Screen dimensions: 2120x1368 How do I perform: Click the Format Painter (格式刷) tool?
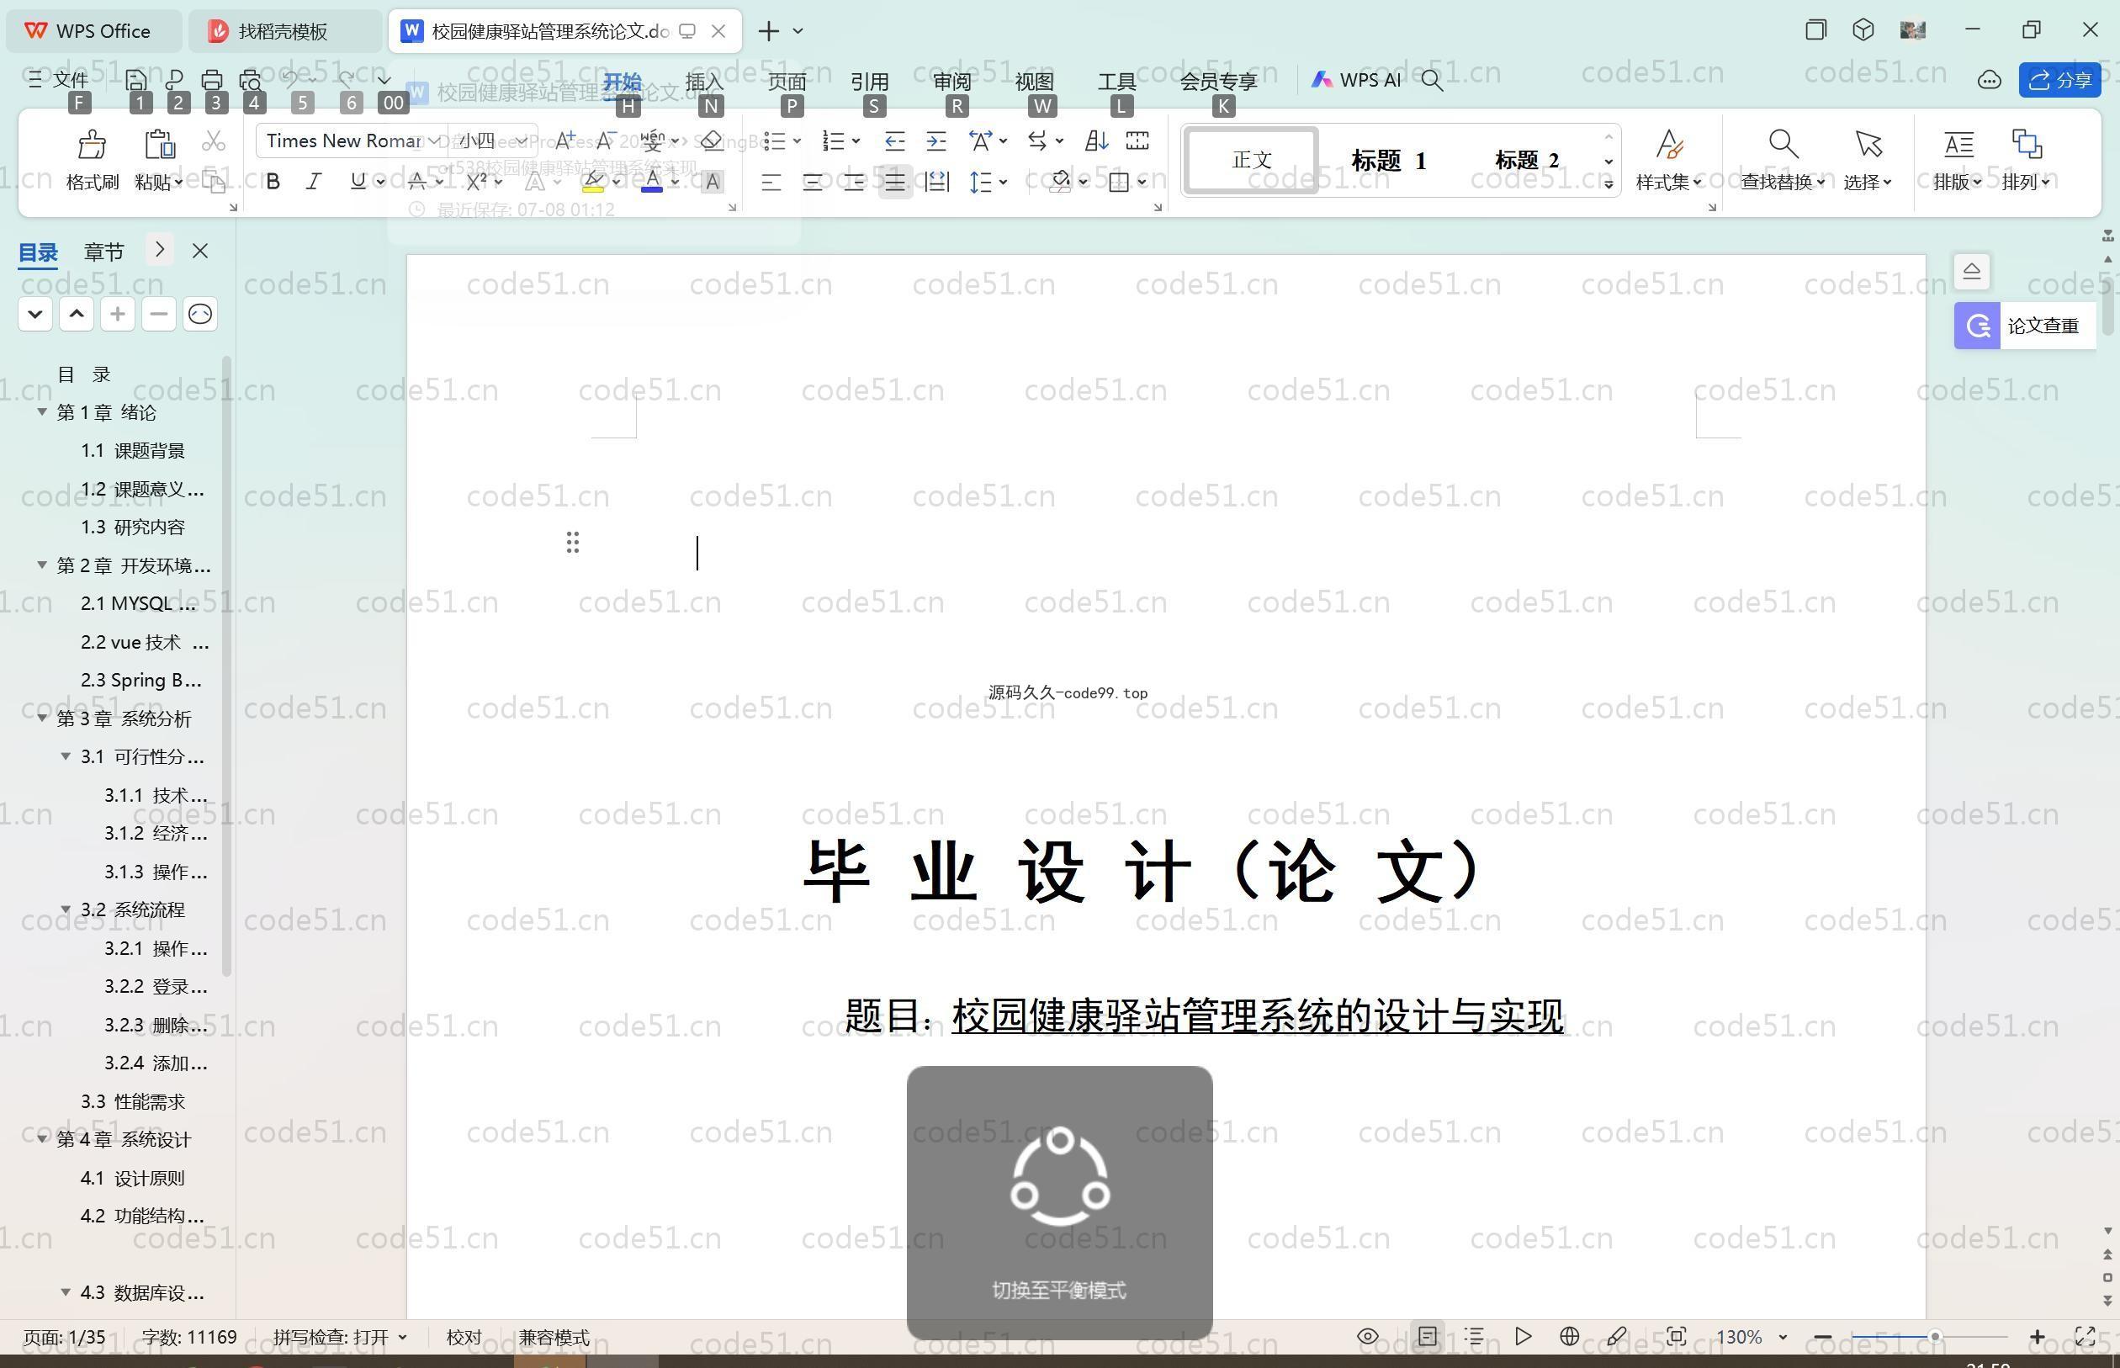click(93, 160)
